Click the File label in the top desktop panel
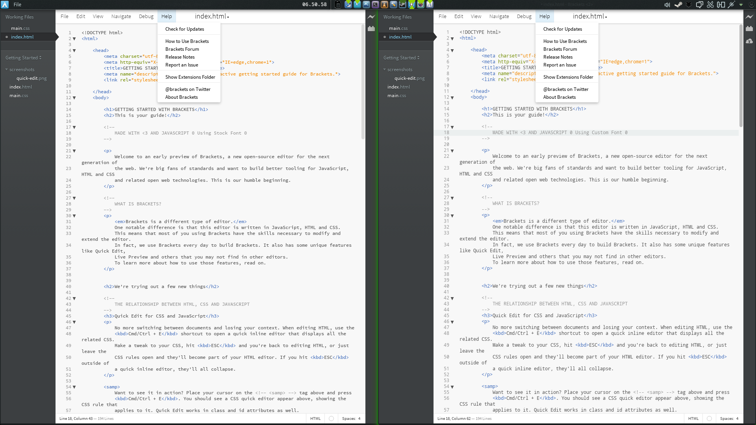Viewport: 756px width, 425px height. pyautogui.click(x=17, y=5)
